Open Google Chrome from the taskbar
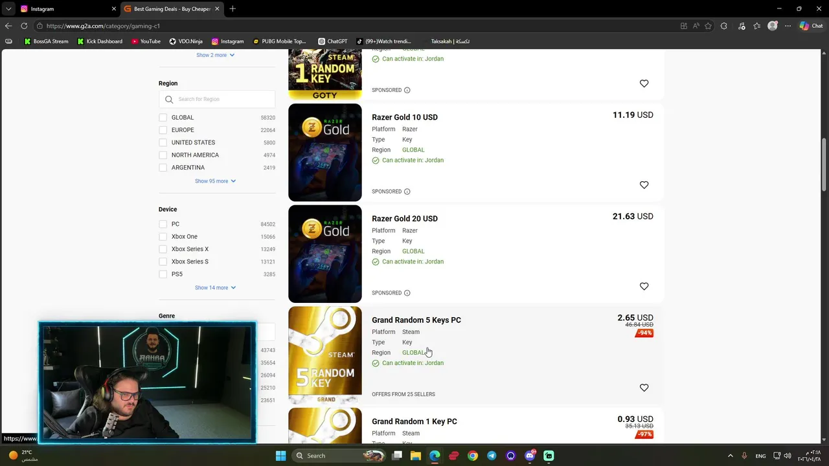The image size is (829, 466). pyautogui.click(x=473, y=456)
